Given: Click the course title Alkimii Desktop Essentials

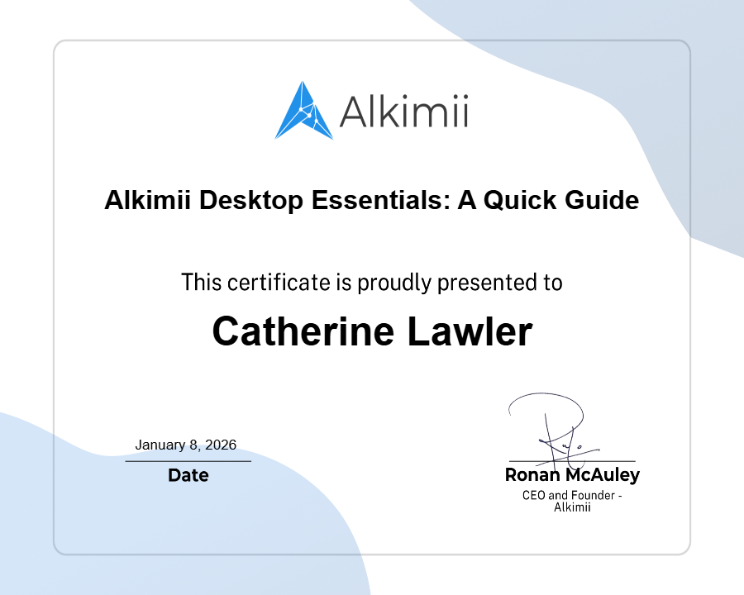Looking at the screenshot, I should (372, 200).
